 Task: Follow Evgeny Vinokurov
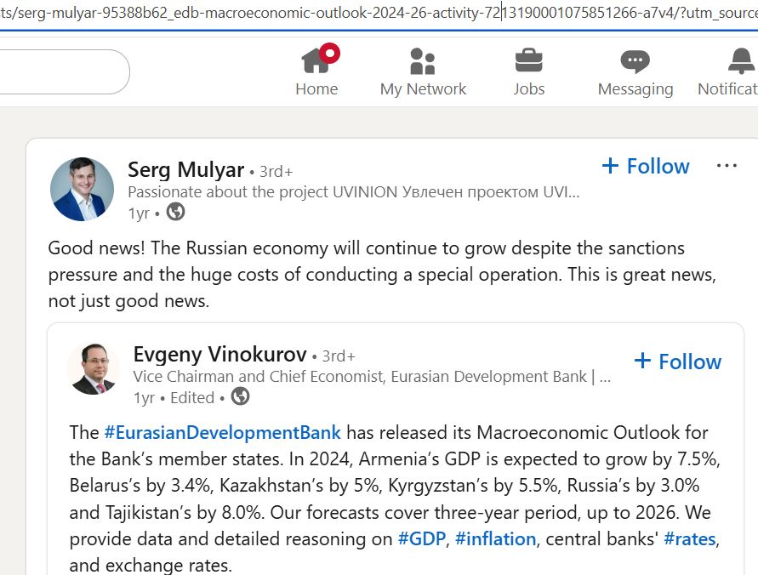677,361
